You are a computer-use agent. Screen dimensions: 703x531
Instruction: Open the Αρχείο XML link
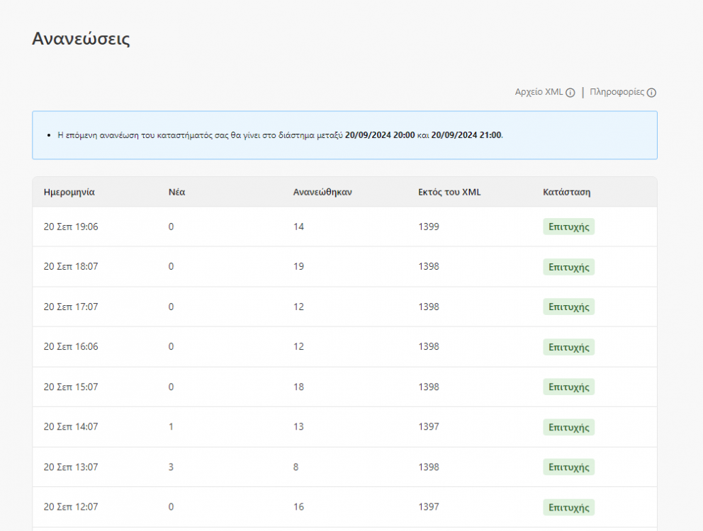click(539, 92)
